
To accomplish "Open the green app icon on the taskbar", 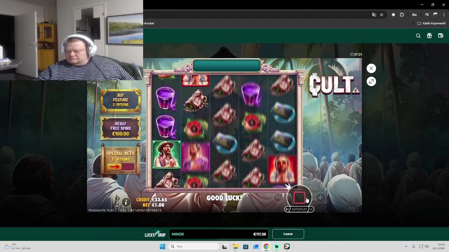I will click(x=277, y=246).
